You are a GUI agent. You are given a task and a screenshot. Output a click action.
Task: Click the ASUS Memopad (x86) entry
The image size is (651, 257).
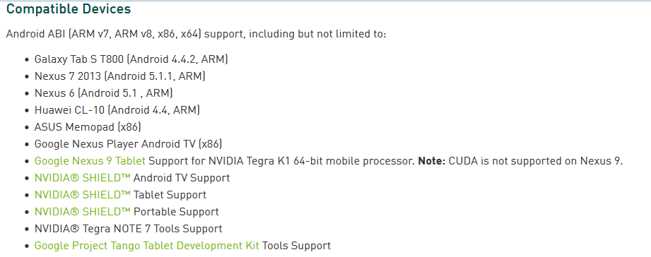(88, 127)
